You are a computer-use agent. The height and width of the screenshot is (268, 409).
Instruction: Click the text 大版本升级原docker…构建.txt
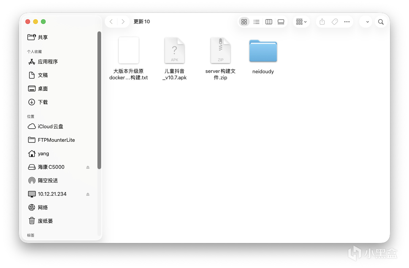[129, 74]
